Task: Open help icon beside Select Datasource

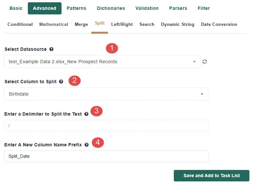Action: point(51,49)
